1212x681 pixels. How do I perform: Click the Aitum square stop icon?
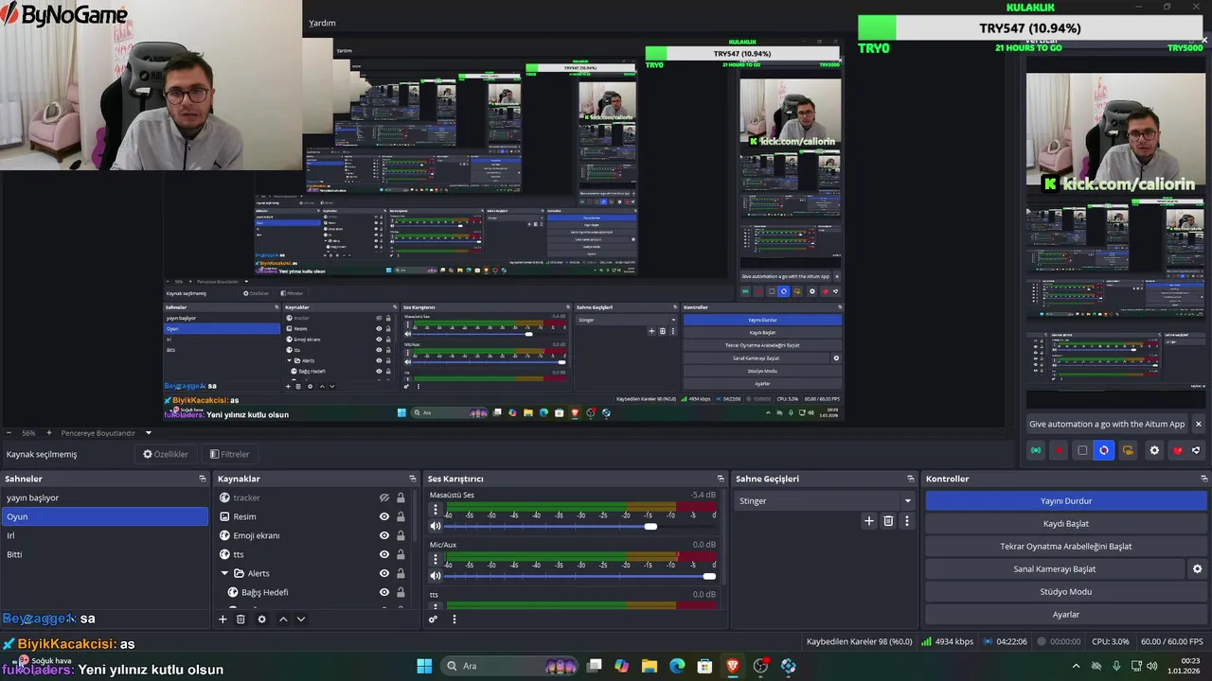point(1082,450)
